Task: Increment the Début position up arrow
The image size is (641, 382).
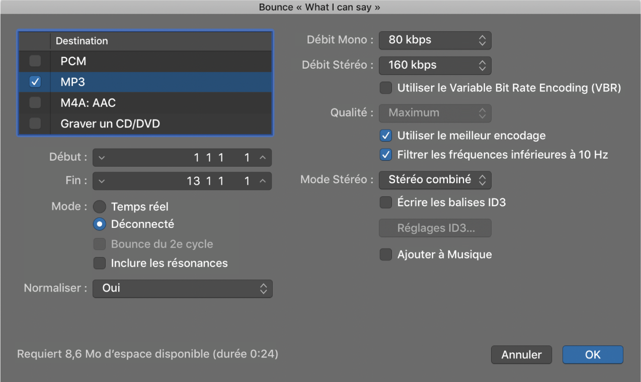Action: 262,158
